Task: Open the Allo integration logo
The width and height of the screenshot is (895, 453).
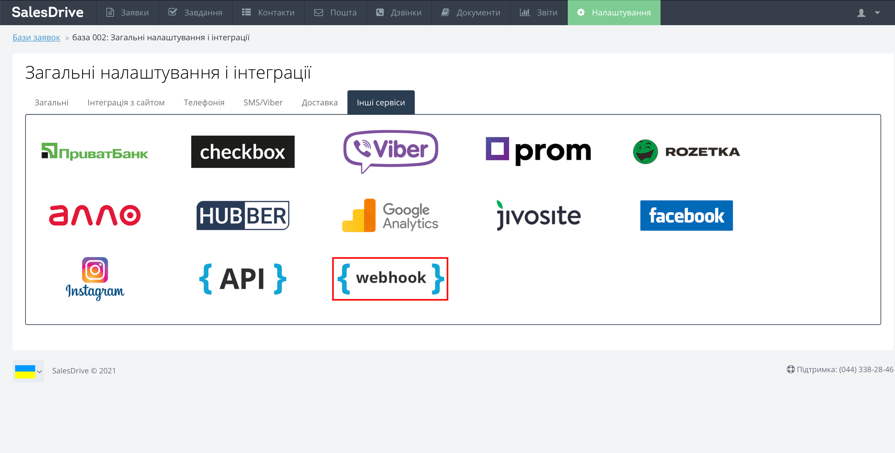Action: point(94,215)
